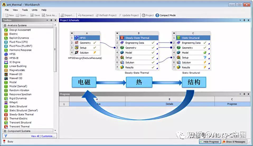Click the toolbox filter funnel icon
The height and width of the screenshot is (146, 253).
[6, 136]
